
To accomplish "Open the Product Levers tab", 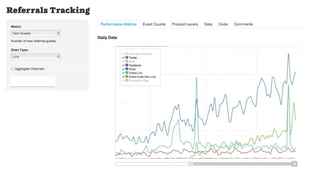I will tap(185, 24).
